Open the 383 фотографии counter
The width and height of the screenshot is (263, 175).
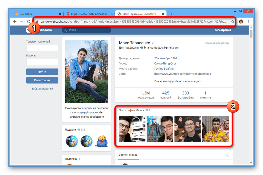185,95
